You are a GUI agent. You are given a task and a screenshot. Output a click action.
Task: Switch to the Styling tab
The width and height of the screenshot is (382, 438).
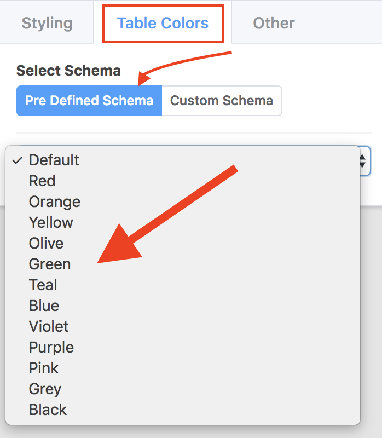coord(47,23)
